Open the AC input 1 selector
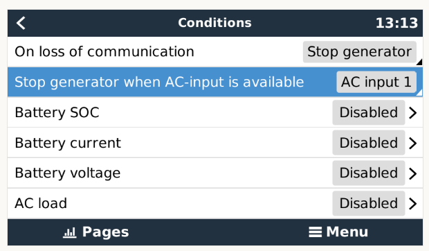The width and height of the screenshot is (429, 251). (376, 82)
